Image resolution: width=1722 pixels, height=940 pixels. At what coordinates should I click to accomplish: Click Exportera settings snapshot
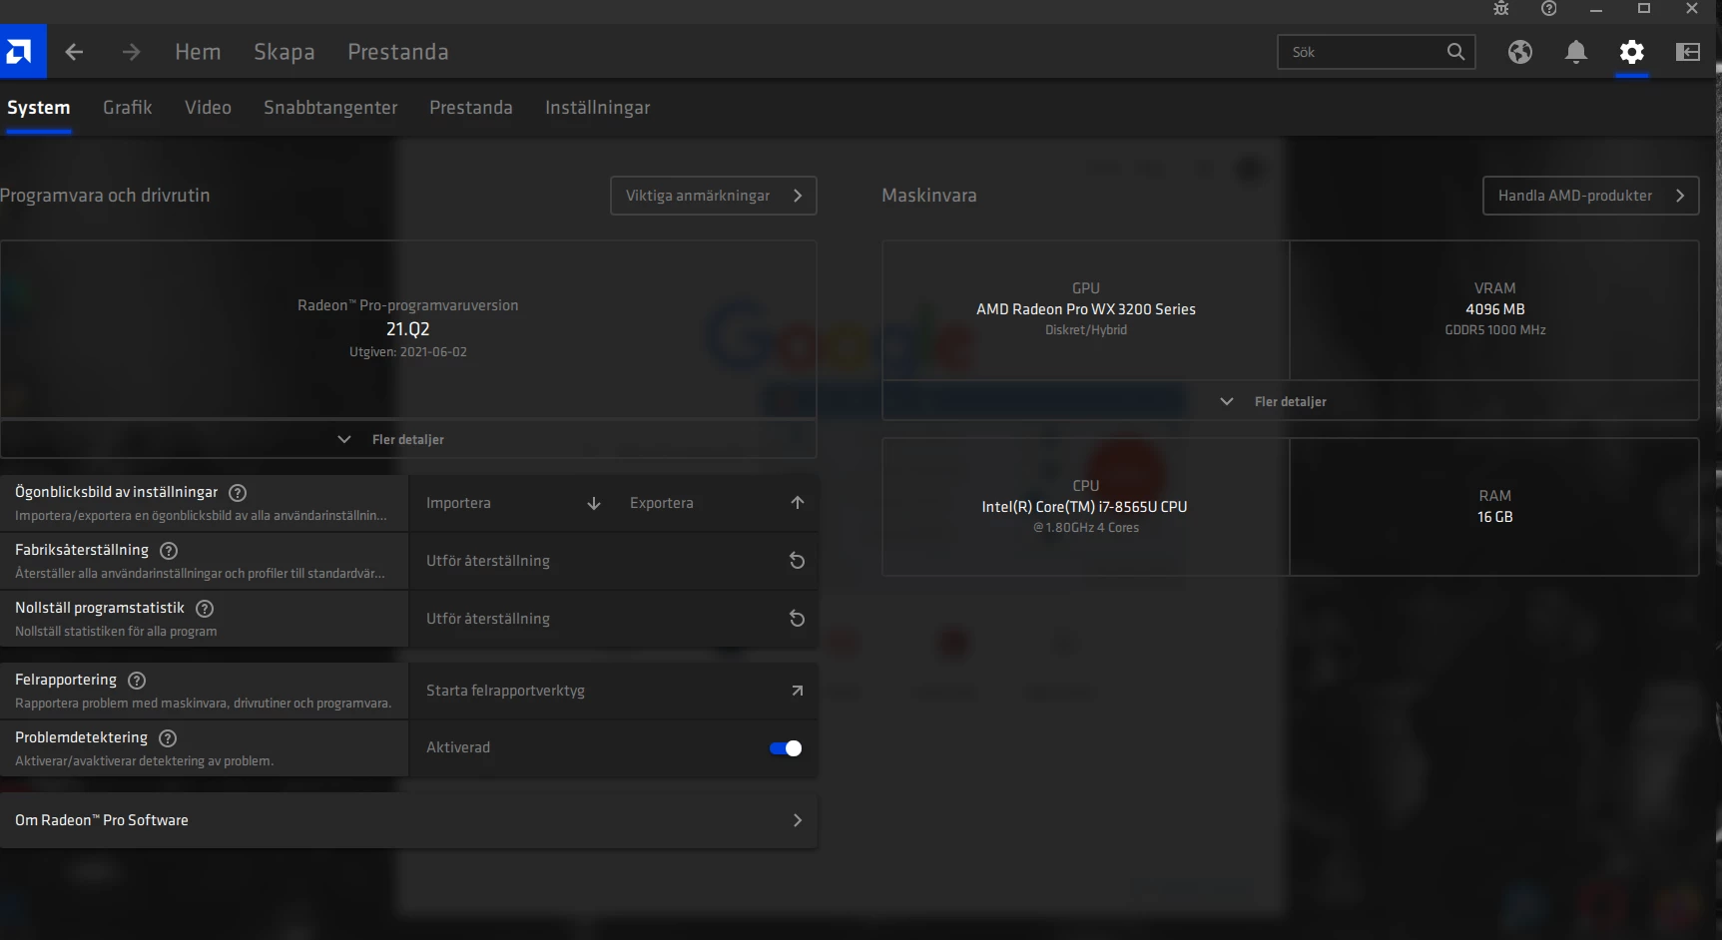pyautogui.click(x=716, y=503)
